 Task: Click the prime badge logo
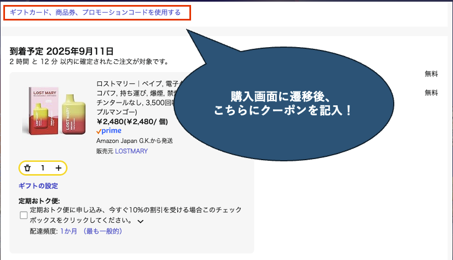(x=109, y=131)
